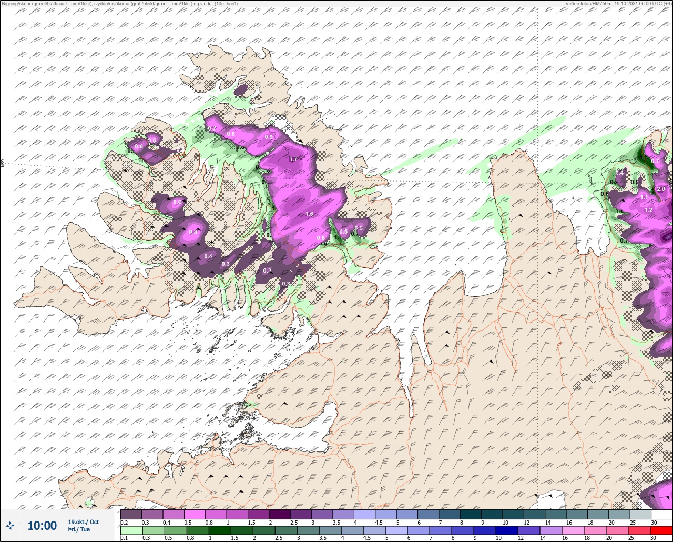673x542 pixels.
Task: Click the 1.2 snowfall value on map
Action: (x=648, y=210)
